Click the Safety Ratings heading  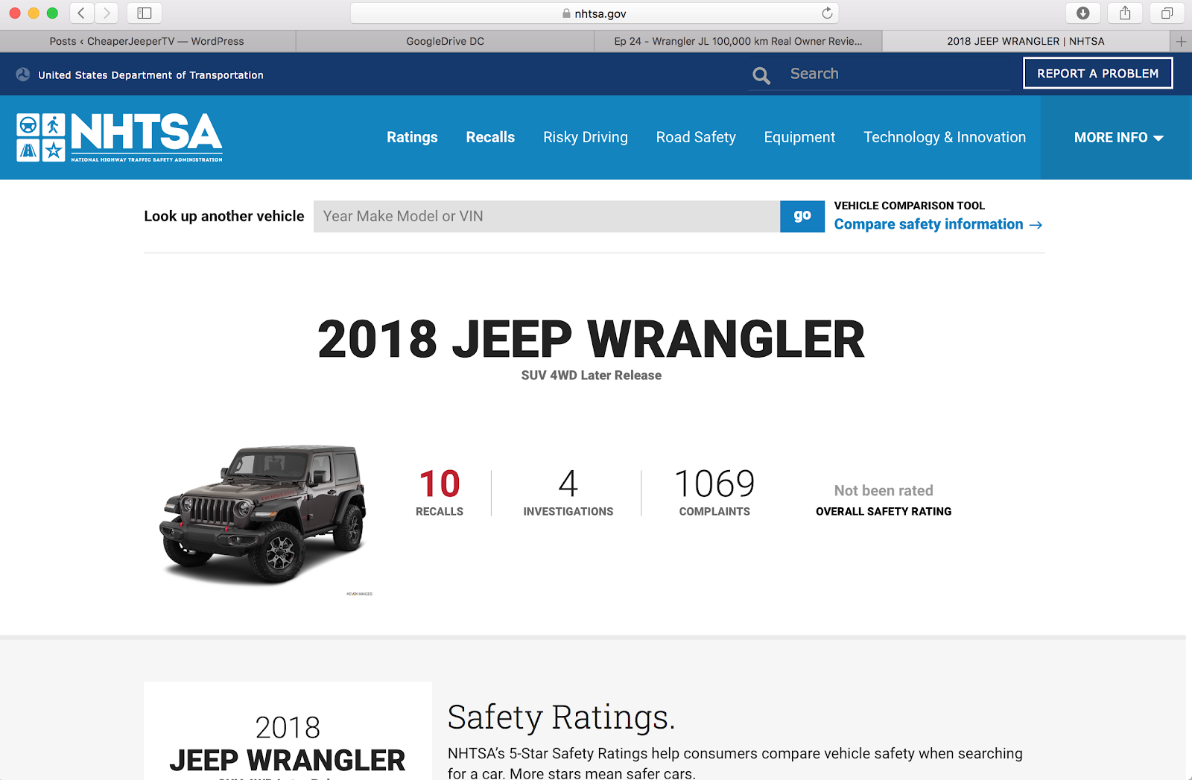tap(561, 717)
